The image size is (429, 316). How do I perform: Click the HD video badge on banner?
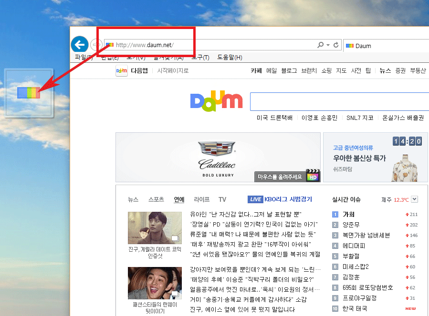tap(313, 176)
